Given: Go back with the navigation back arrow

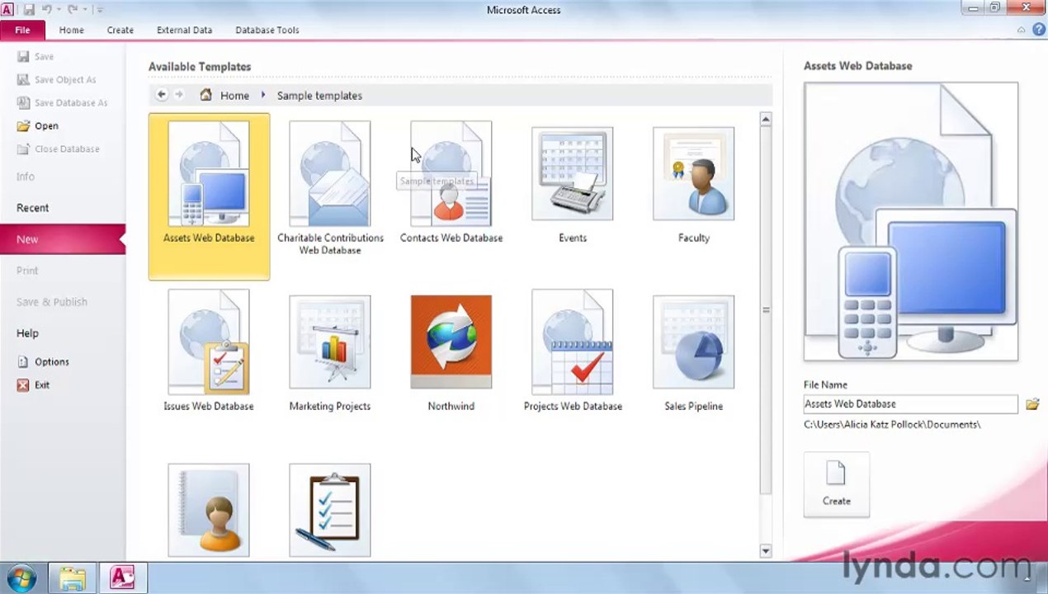Looking at the screenshot, I should [x=162, y=95].
